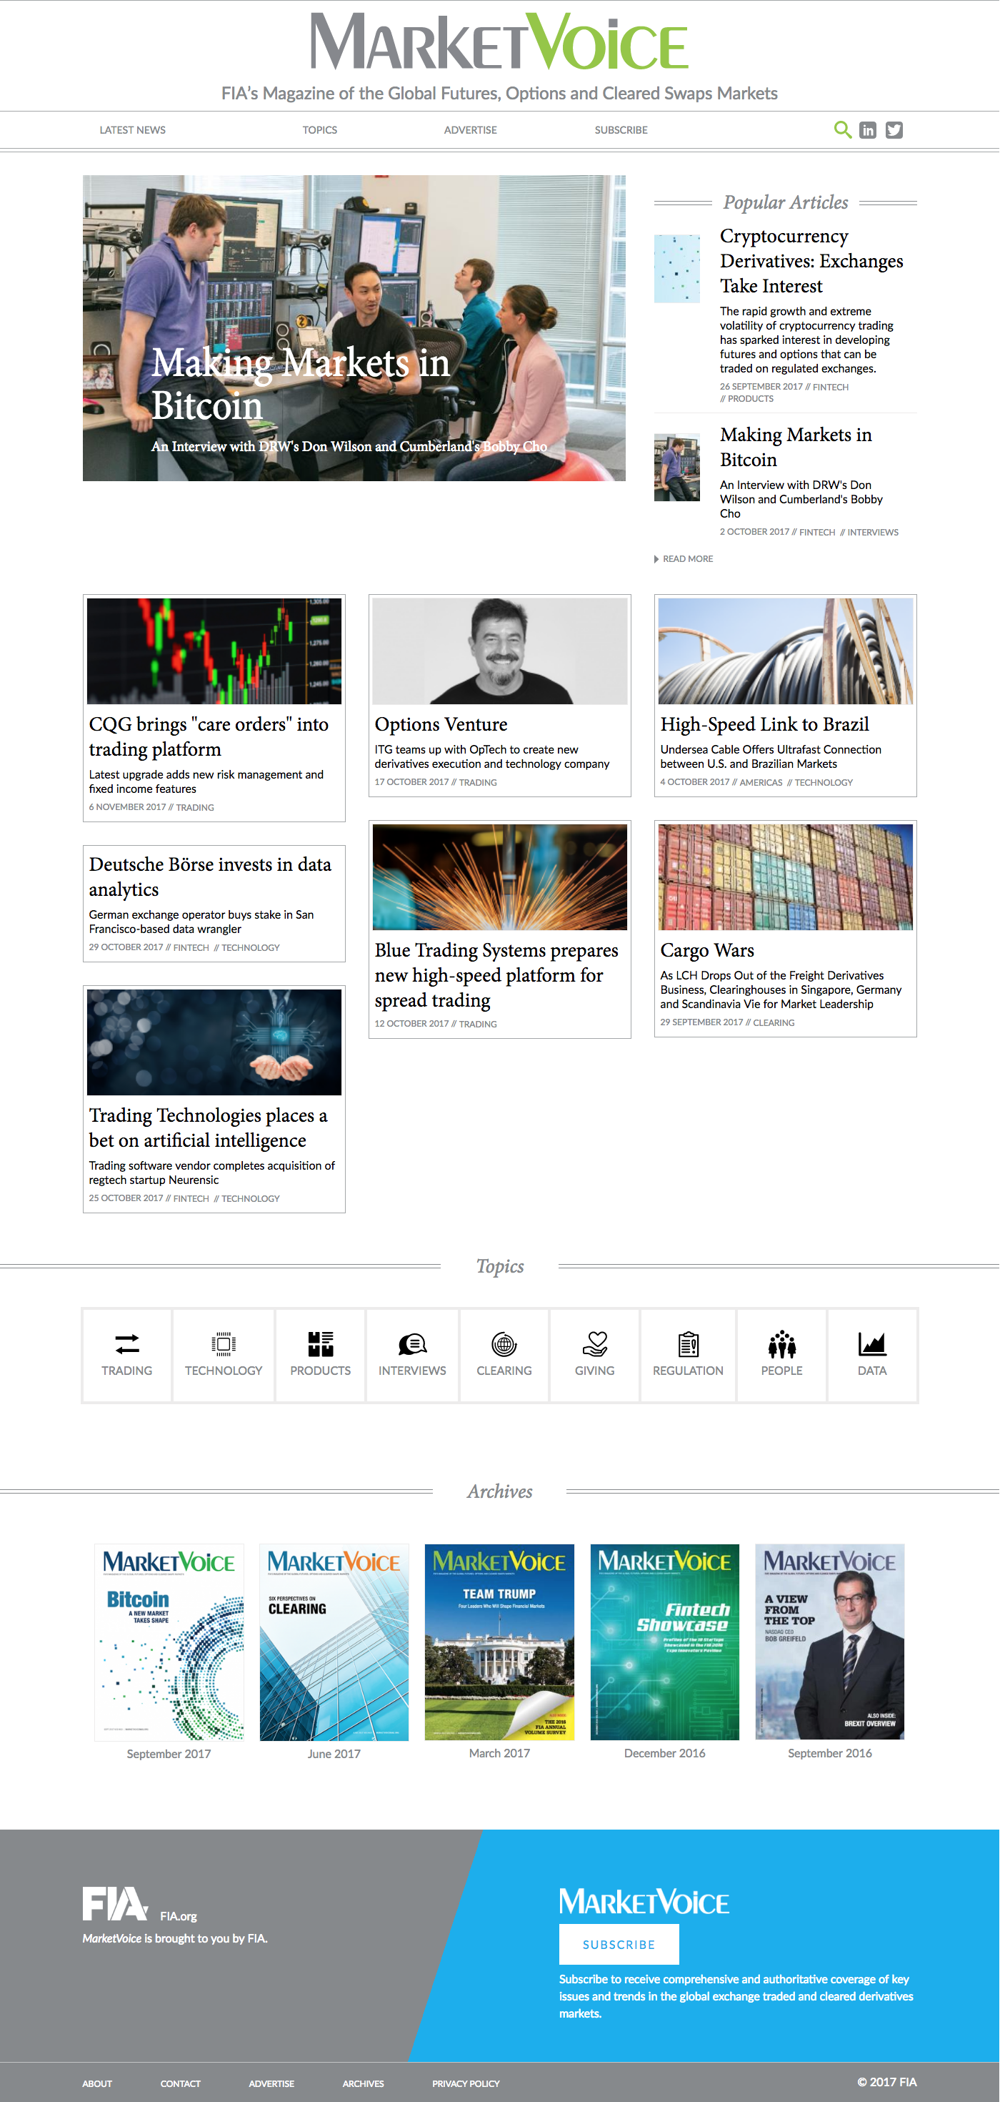Choose the Giving heart-hand icon
Screen dimensions: 1000x2102
tap(595, 1343)
